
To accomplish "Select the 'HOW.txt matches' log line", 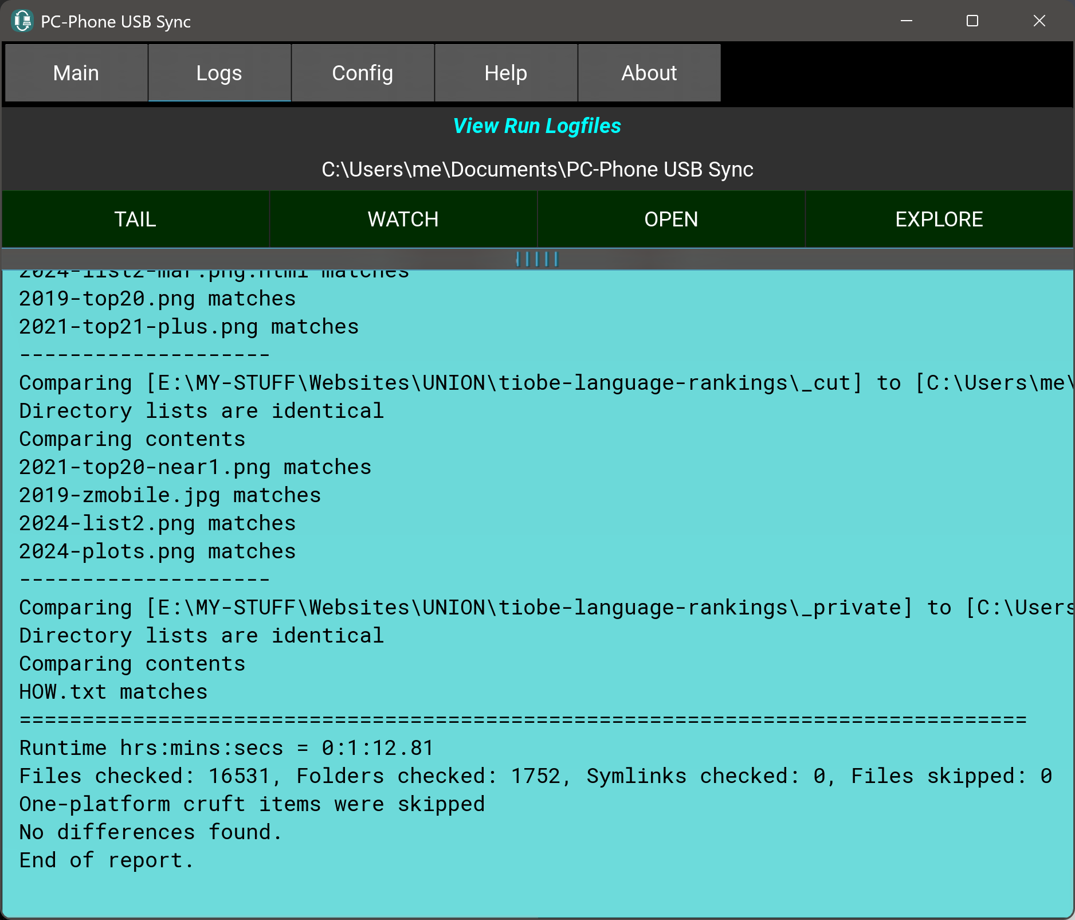I will pos(113,692).
